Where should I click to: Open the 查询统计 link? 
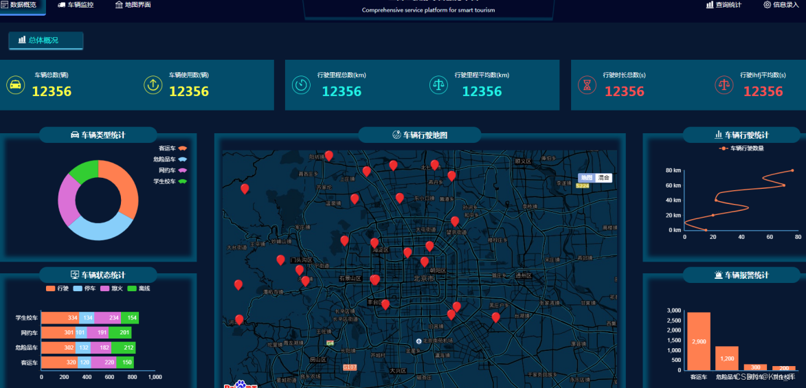724,5
